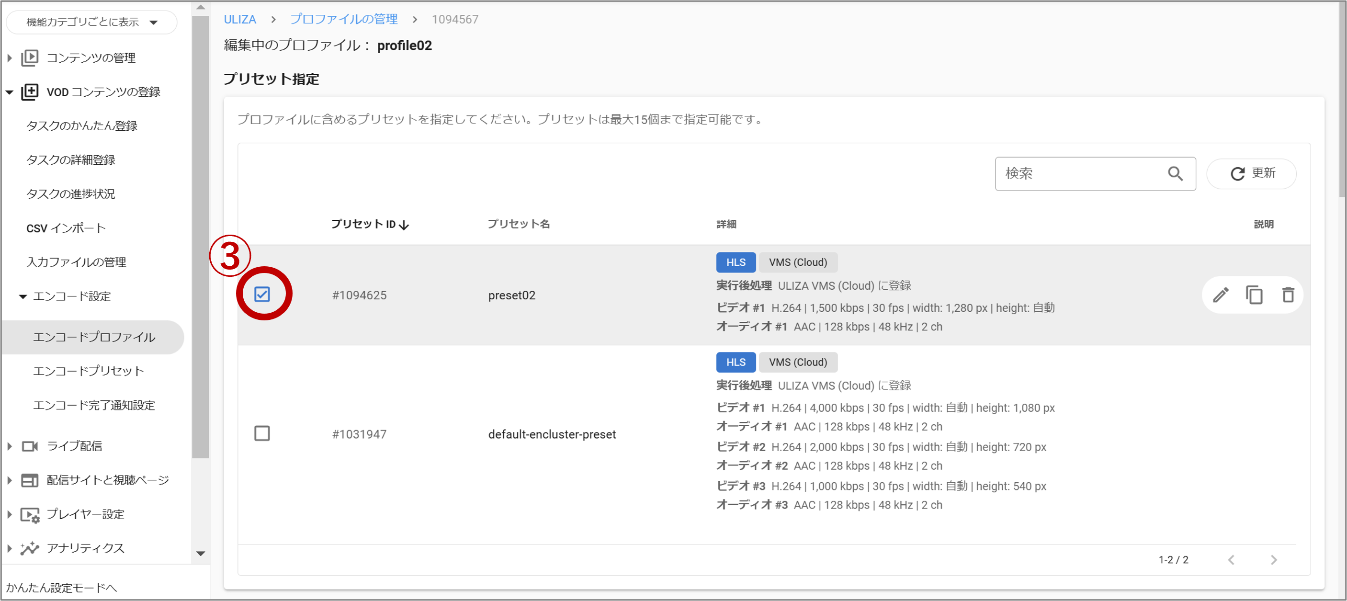Click the default-encluster-preset name cell
1347x601 pixels.
(552, 435)
